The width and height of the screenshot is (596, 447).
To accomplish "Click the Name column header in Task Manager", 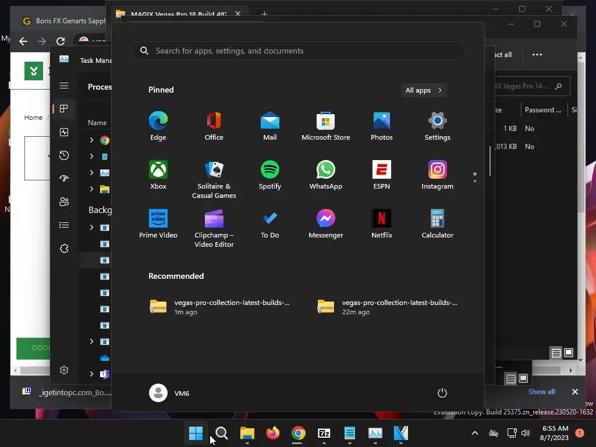I will pos(97,123).
